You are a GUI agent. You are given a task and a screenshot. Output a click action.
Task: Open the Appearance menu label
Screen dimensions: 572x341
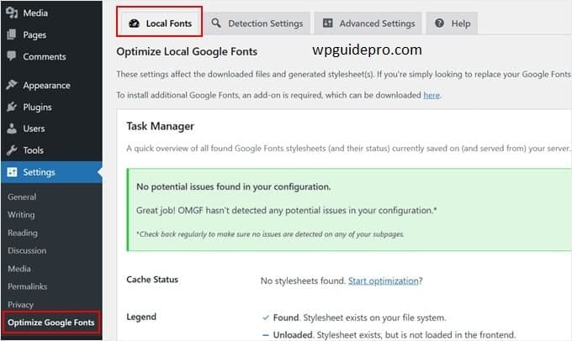click(x=47, y=86)
